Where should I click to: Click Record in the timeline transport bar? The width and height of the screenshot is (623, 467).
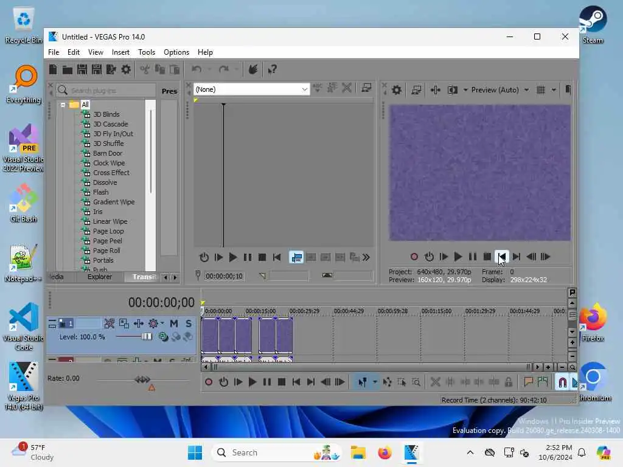click(208, 382)
